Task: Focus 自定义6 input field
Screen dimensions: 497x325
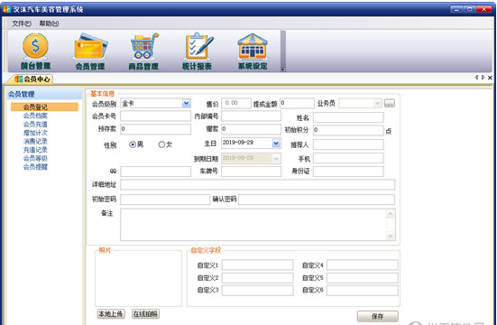Action: (x=363, y=291)
